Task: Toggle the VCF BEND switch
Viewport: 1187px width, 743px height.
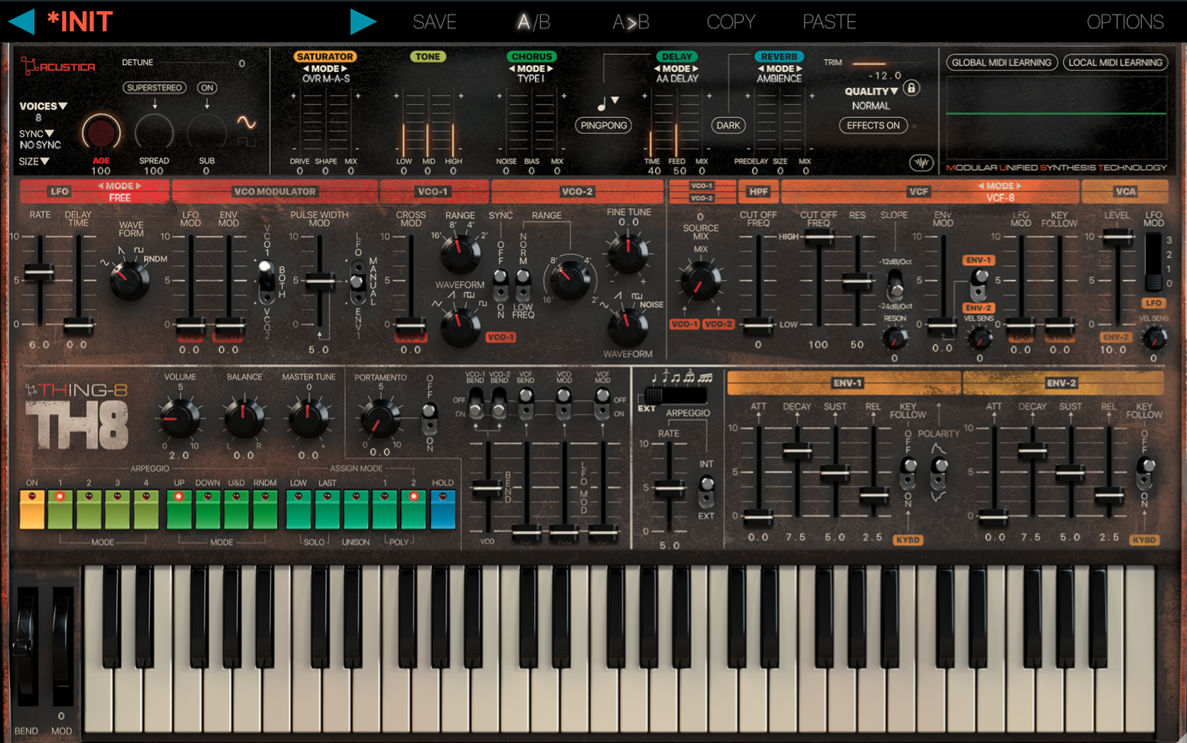Action: (526, 403)
